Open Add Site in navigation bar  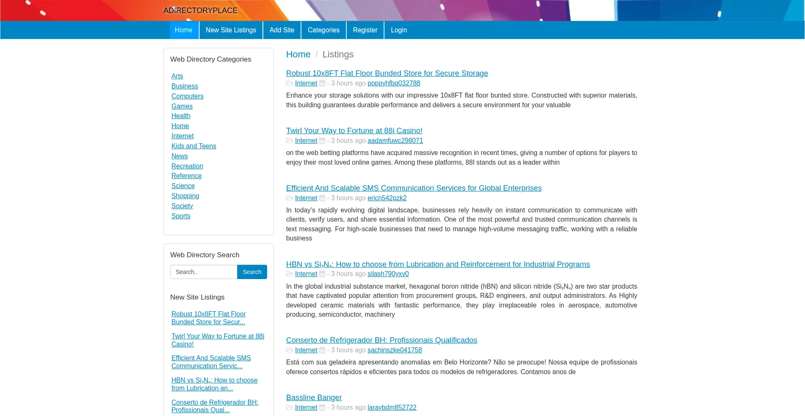[282, 30]
